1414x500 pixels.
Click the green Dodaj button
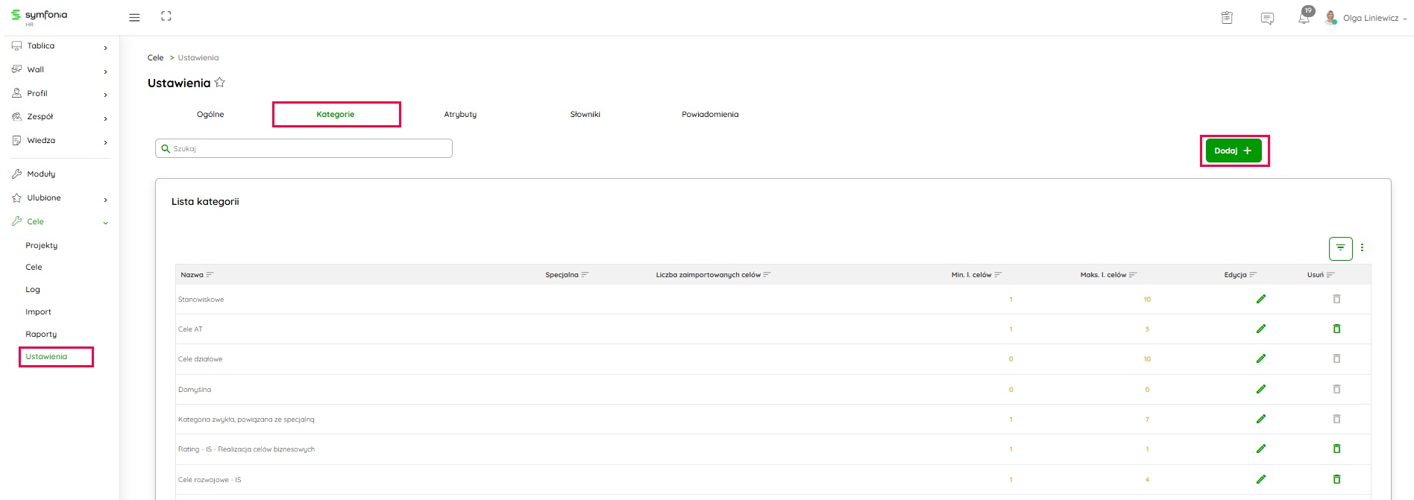point(1234,151)
